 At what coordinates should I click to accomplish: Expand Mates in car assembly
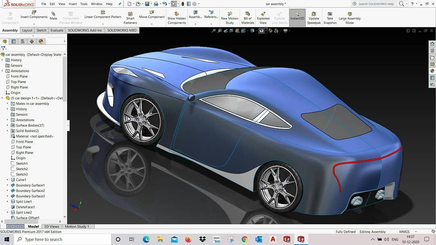tap(8, 104)
